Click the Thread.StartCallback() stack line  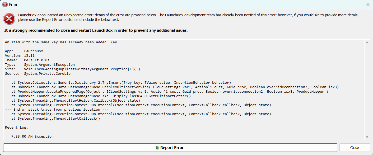[56, 119]
